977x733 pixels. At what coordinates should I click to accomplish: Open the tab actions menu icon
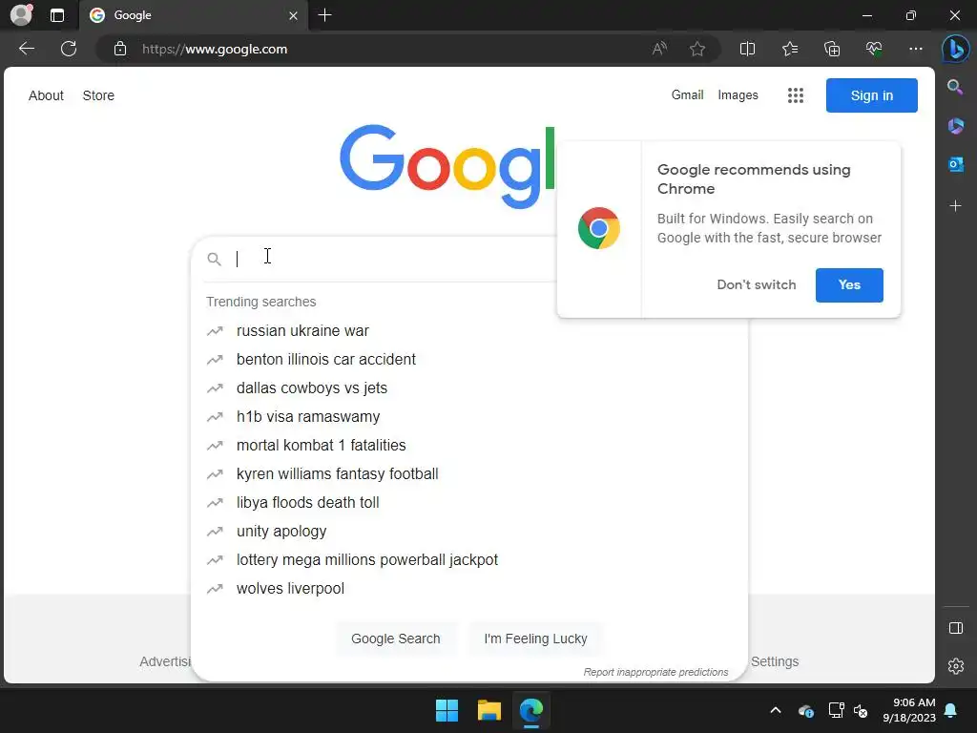57,15
